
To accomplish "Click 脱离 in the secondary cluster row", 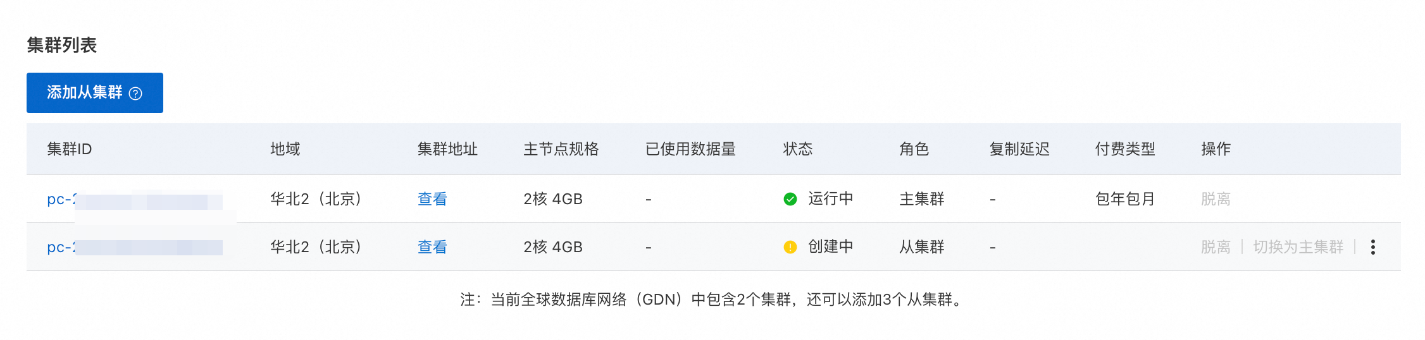I will tap(1216, 247).
